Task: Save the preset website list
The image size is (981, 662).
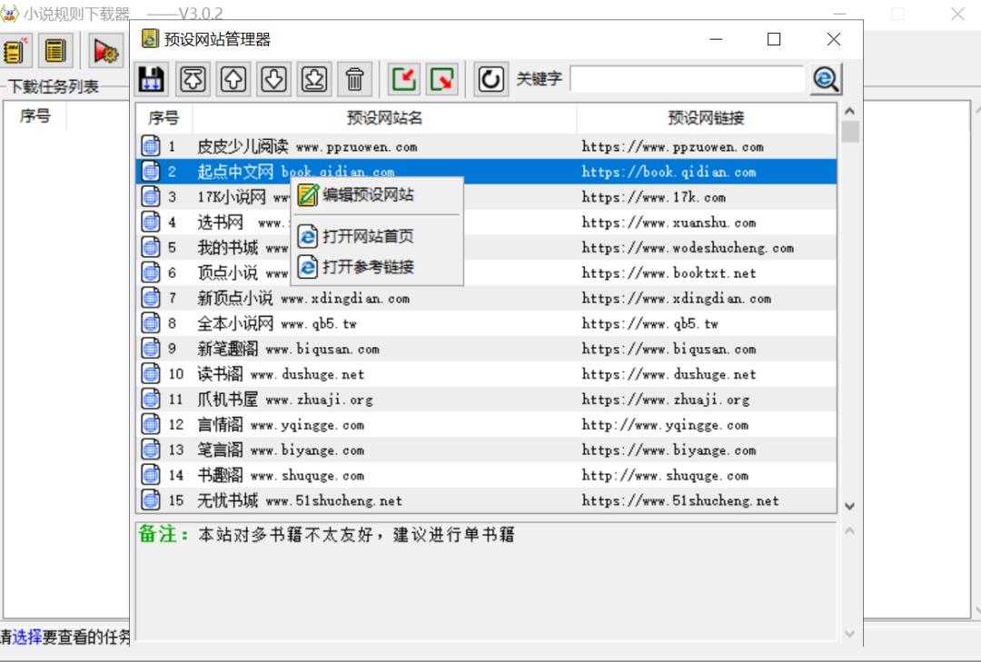Action: coord(152,79)
